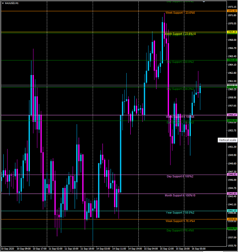Select the Week Support 5 76.4% label

[x=180, y=221]
